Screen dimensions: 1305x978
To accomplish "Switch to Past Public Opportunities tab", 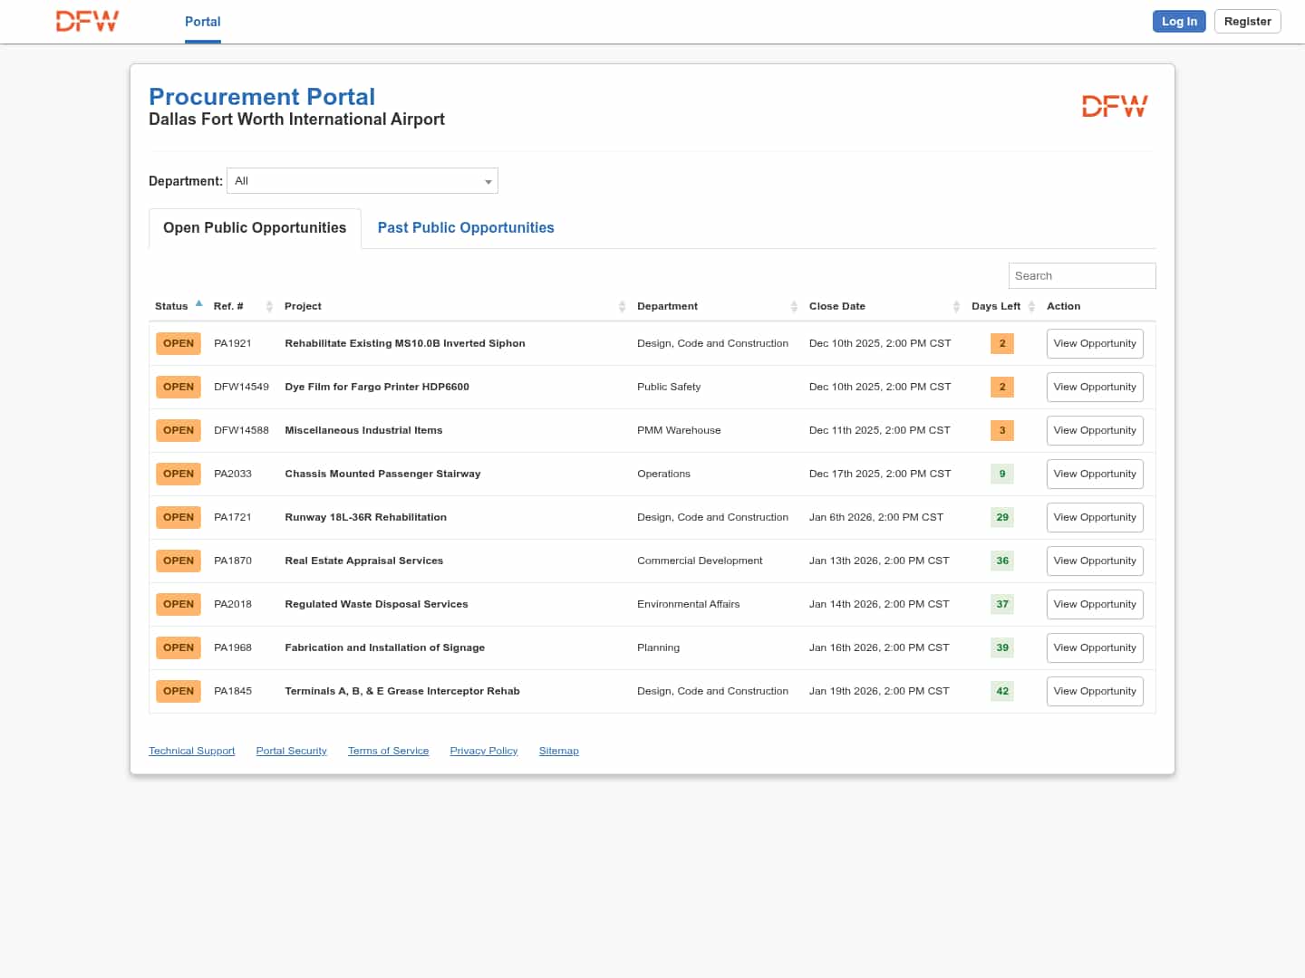I will (x=466, y=228).
